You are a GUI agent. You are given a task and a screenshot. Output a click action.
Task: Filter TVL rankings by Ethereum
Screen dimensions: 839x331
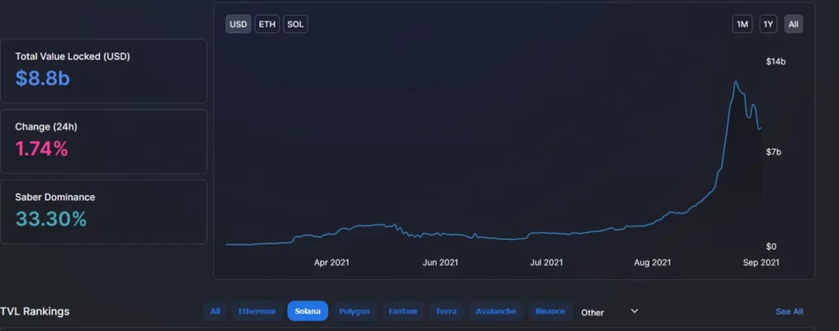pos(256,311)
